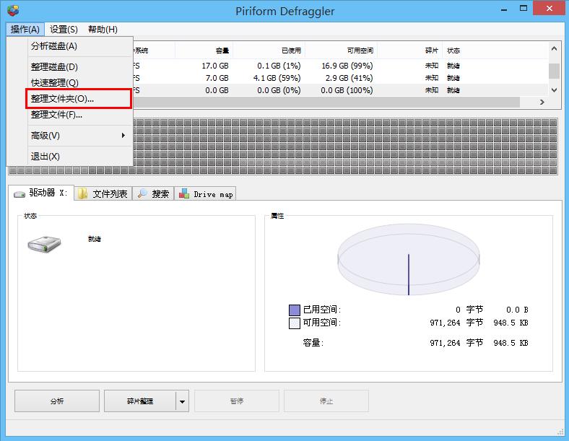Click the drive list scroll down arrow
The width and height of the screenshot is (569, 441).
(554, 90)
